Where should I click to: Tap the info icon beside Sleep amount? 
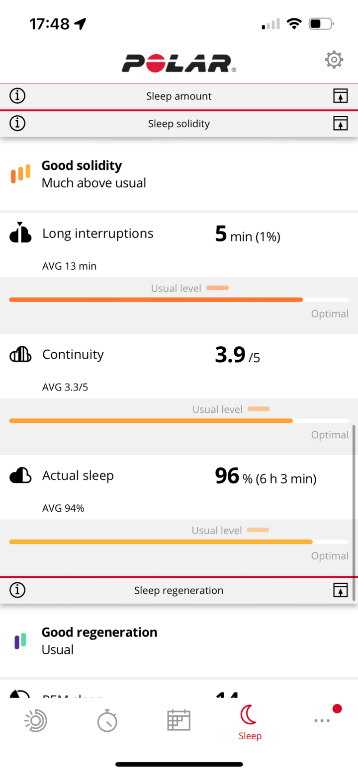point(17,96)
